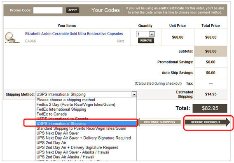Click the Promotional Savings $0.00 value
The height and width of the screenshot is (163, 234).
click(x=211, y=62)
